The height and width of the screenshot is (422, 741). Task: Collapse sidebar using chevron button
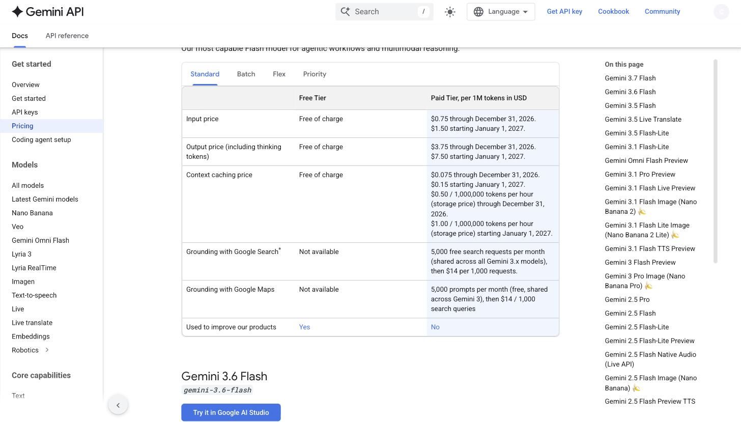click(x=118, y=405)
